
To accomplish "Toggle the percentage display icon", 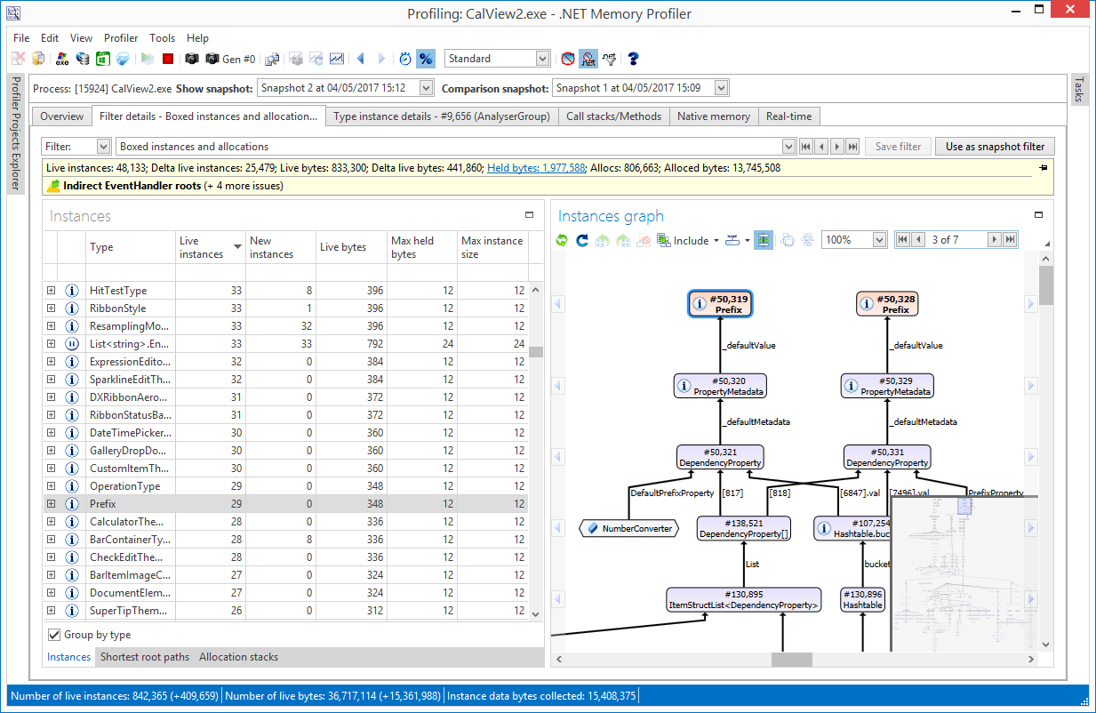I will (x=426, y=59).
